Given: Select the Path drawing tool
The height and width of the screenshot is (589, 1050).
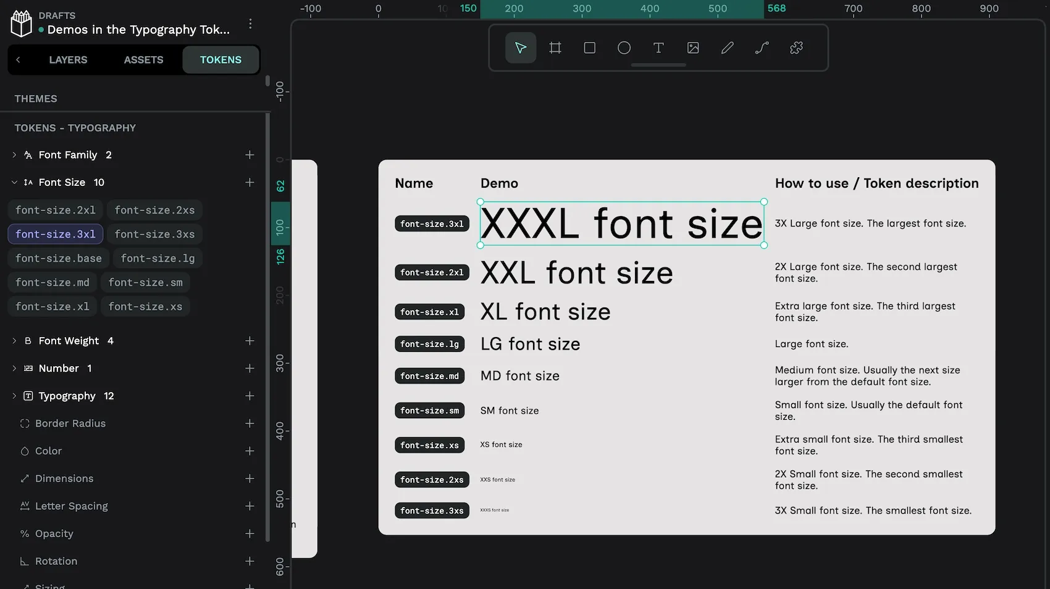Looking at the screenshot, I should pos(727,47).
